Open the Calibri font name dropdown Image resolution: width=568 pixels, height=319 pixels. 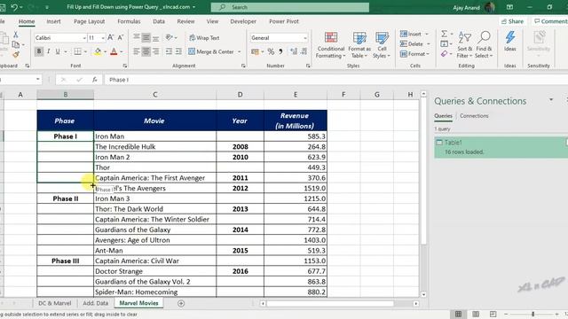click(x=84, y=38)
